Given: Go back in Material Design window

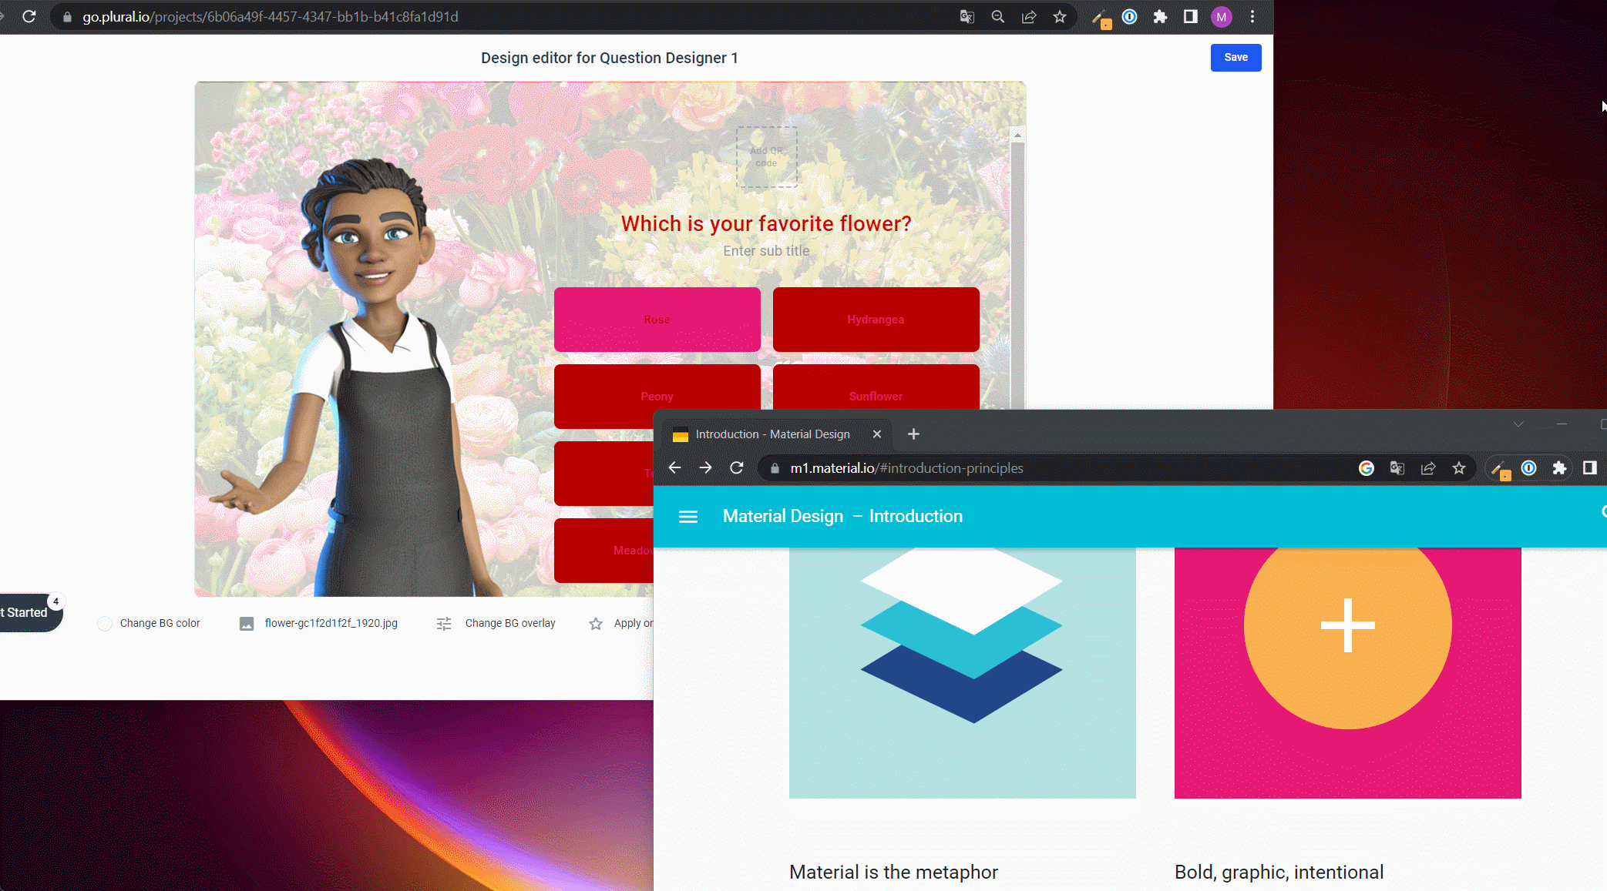Looking at the screenshot, I should pos(674,468).
